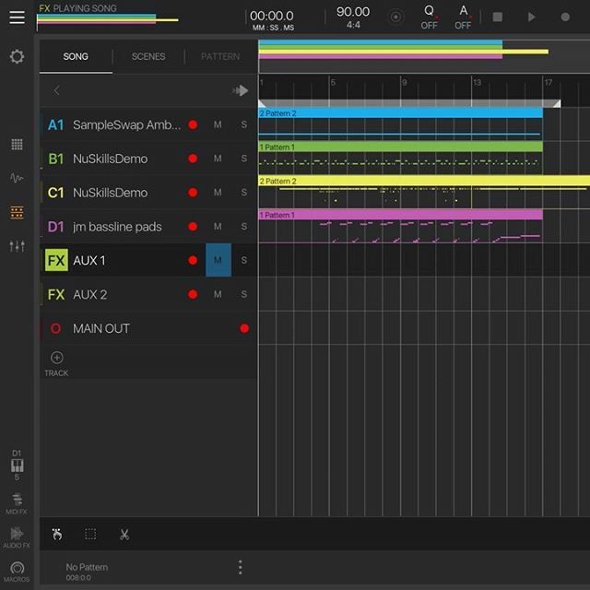This screenshot has width=590, height=590.
Task: Solo track A1 SampleSwap Amb
Action: click(x=244, y=124)
